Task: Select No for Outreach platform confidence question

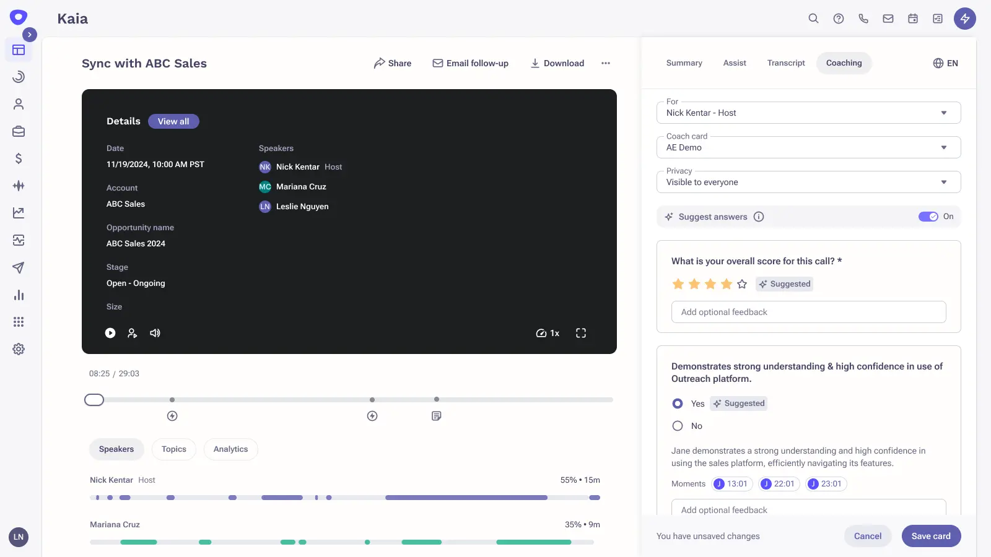Action: (x=677, y=426)
